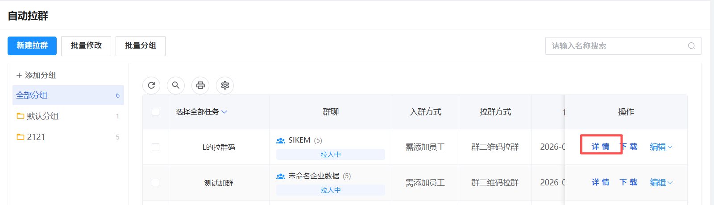Click the group icon beside SIKEM
Viewport: 714px width, 205px height.
[x=281, y=140]
